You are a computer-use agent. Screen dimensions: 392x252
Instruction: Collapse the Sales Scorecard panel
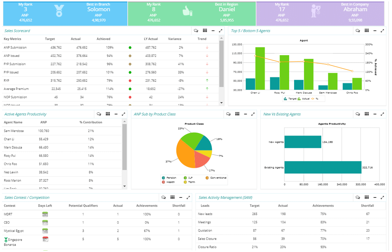[x=213, y=31]
